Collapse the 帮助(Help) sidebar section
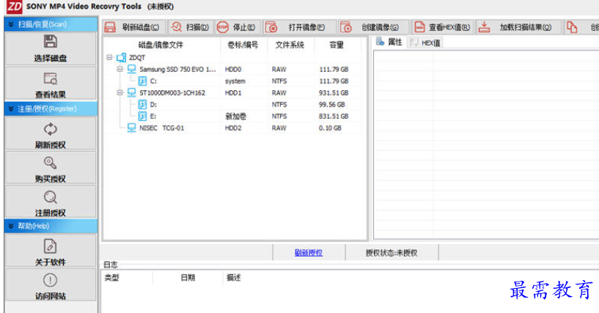 point(11,226)
